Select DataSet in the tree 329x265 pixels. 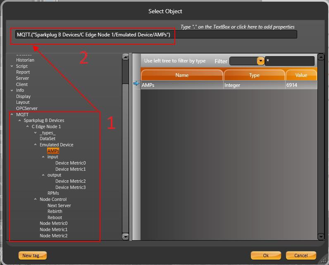coord(48,138)
